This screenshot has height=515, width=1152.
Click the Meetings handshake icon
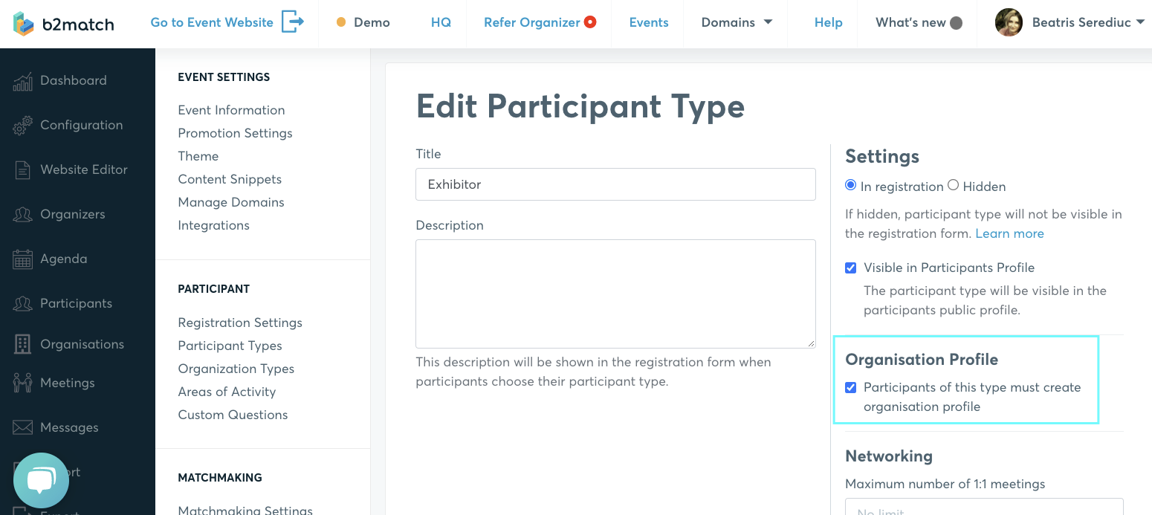(x=22, y=383)
